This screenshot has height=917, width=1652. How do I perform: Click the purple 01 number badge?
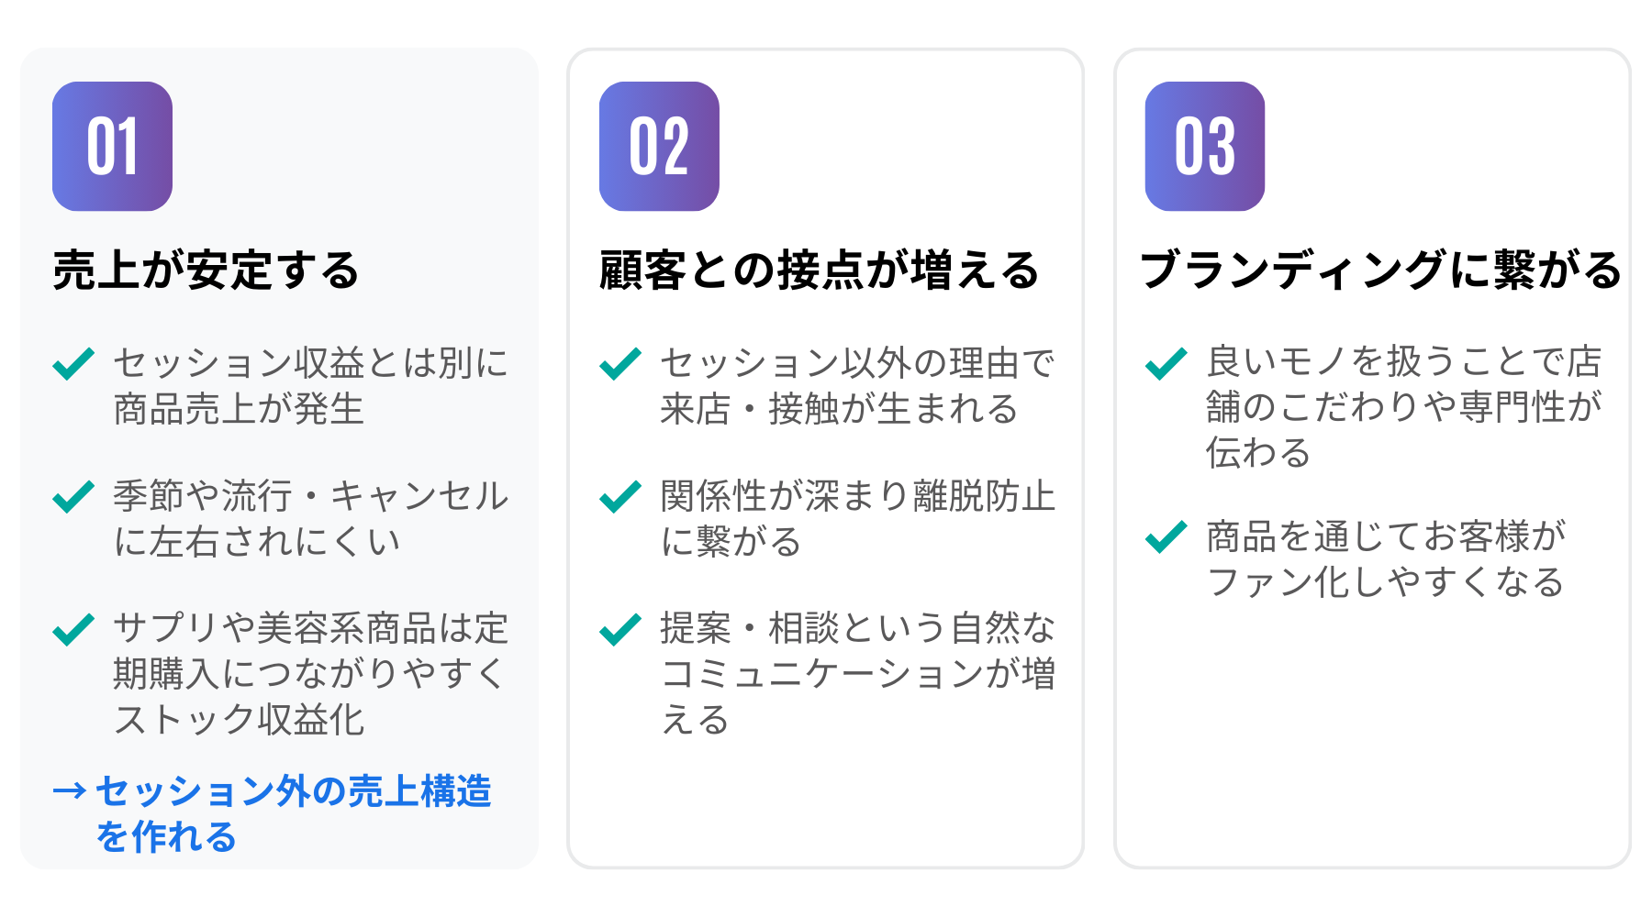(112, 147)
